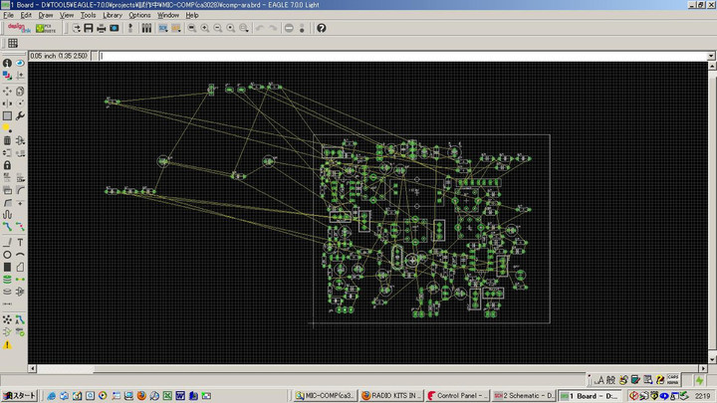Viewport: 717px width, 403px height.
Task: Click the Save icon in the toolbar
Action: point(89,28)
